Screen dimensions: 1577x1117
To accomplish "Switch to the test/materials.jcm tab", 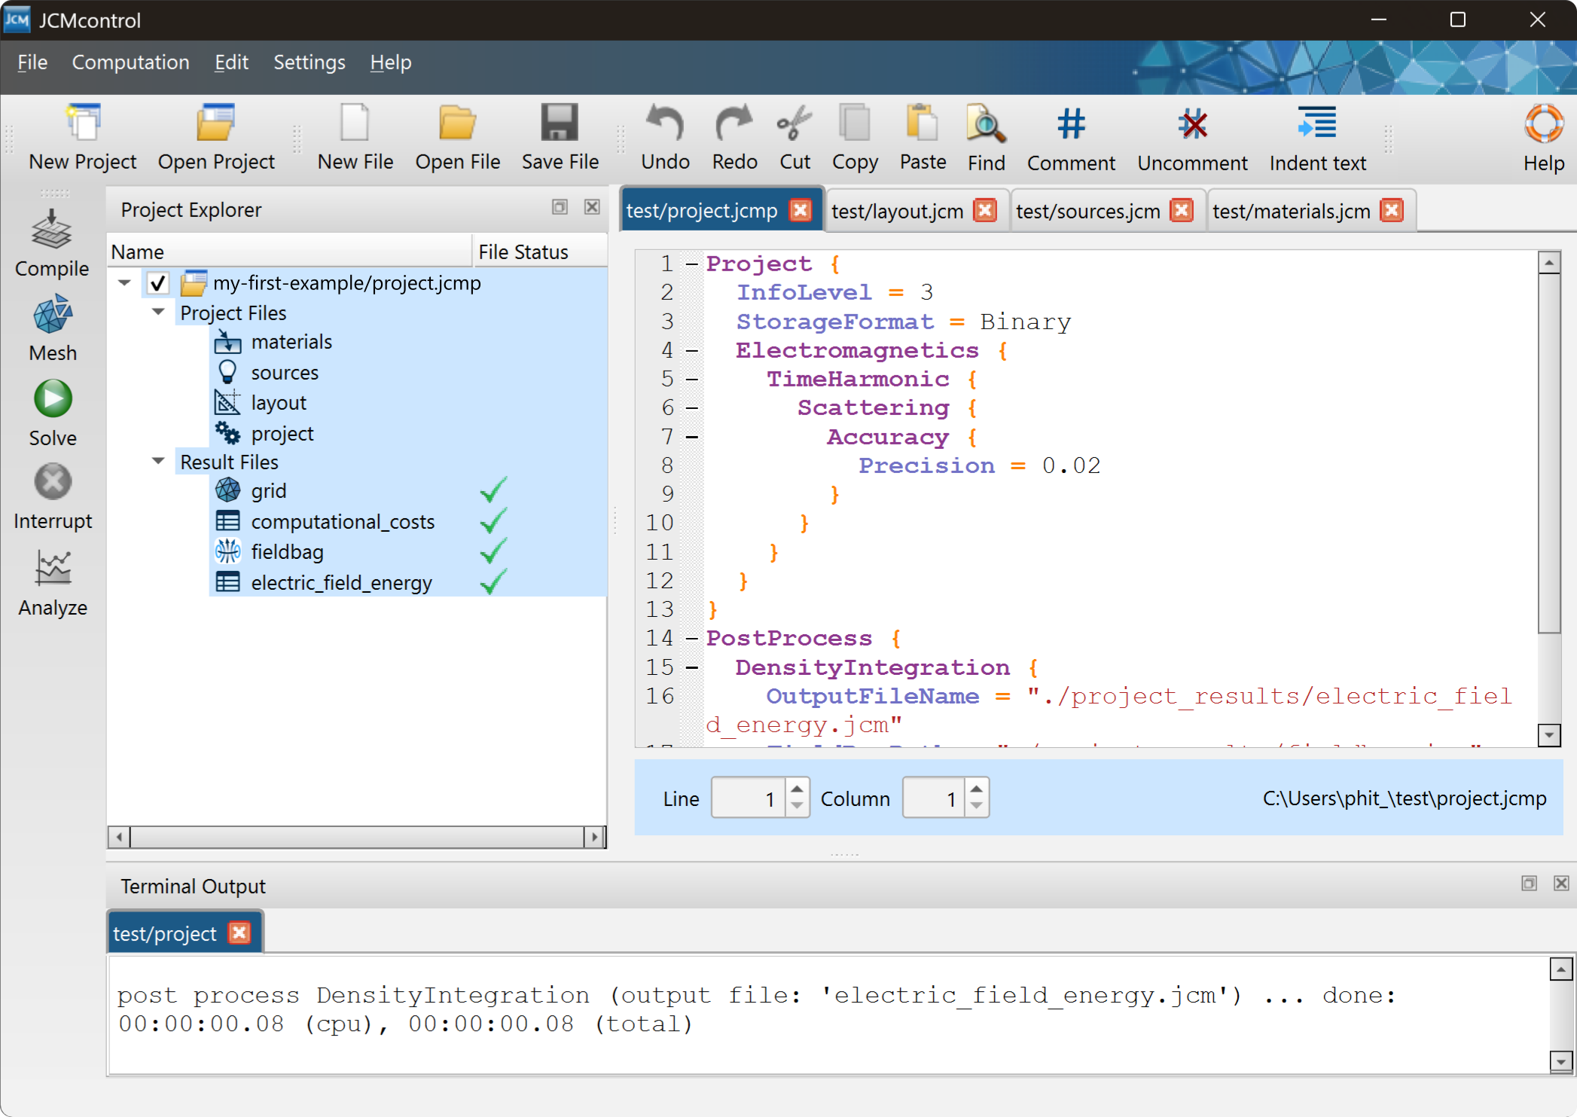I will [x=1291, y=211].
